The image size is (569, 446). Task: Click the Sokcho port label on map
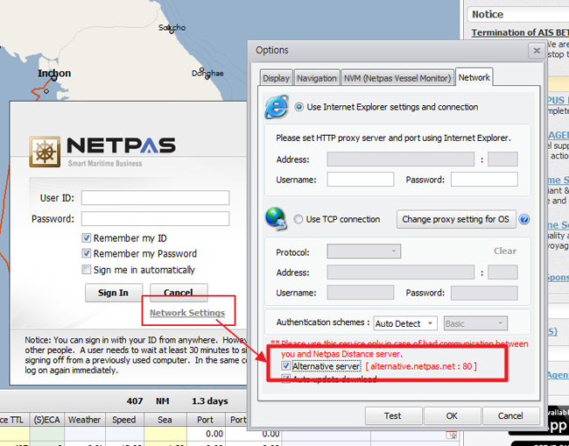pos(172,28)
